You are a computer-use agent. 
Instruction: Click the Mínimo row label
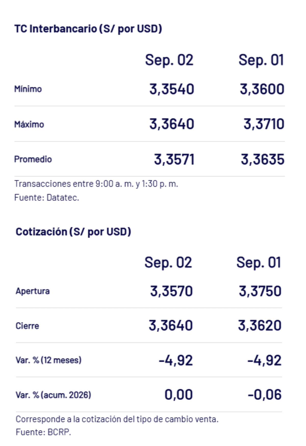pos(28,89)
